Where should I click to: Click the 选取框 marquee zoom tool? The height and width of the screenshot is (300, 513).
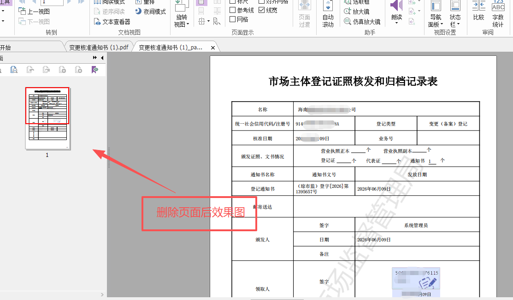coord(357,2)
